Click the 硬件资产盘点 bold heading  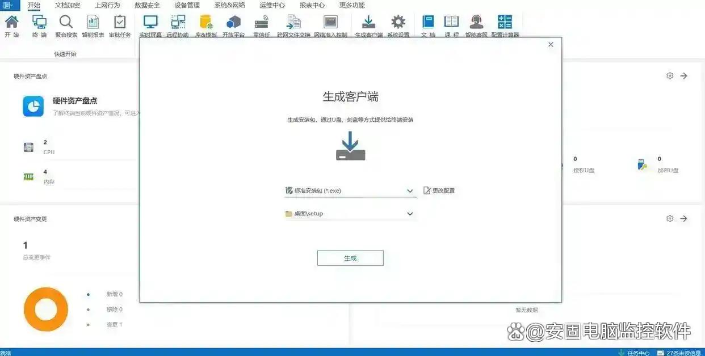(75, 101)
